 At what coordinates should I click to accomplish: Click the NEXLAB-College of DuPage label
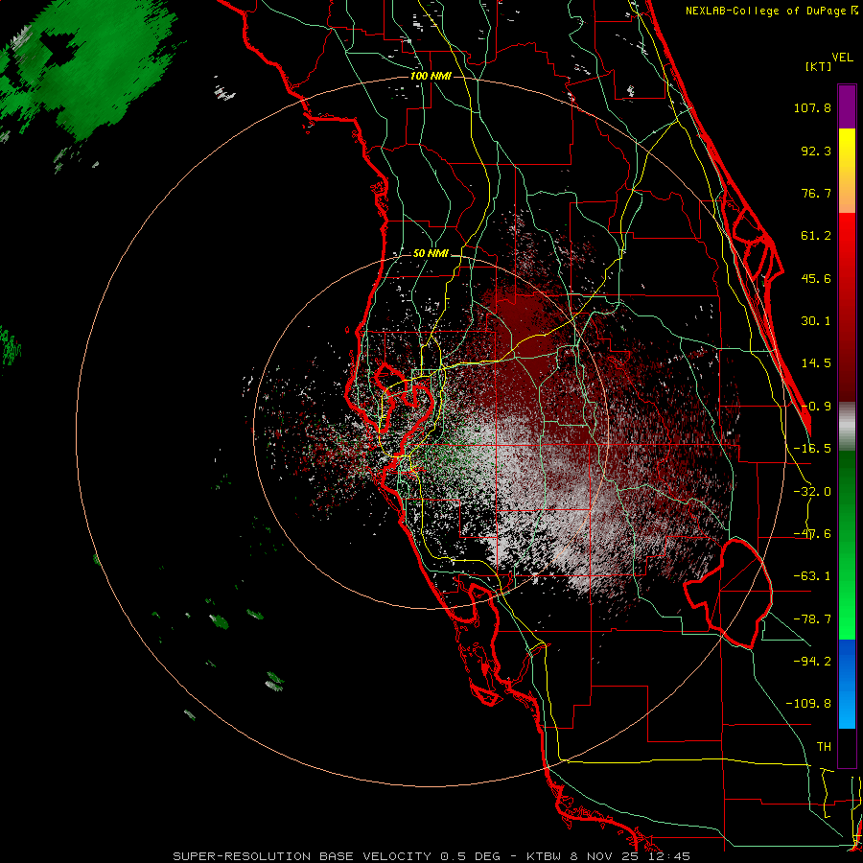(x=771, y=11)
